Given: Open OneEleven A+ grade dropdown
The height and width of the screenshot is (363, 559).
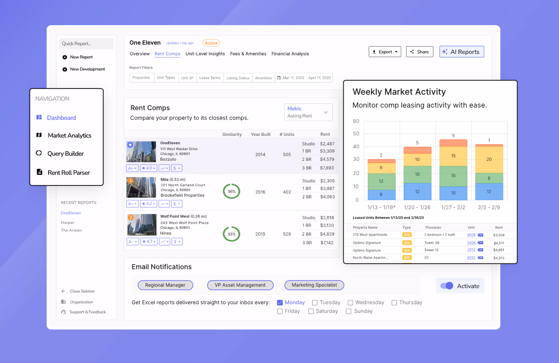Looking at the screenshot, I should coord(133,168).
